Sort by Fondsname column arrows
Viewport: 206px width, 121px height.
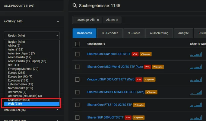(104, 44)
